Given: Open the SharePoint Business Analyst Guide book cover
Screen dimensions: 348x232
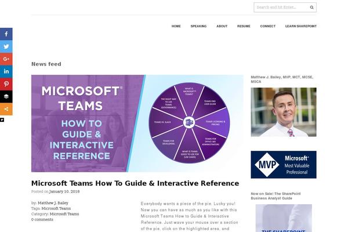Looking at the screenshot, I should coord(284,218).
